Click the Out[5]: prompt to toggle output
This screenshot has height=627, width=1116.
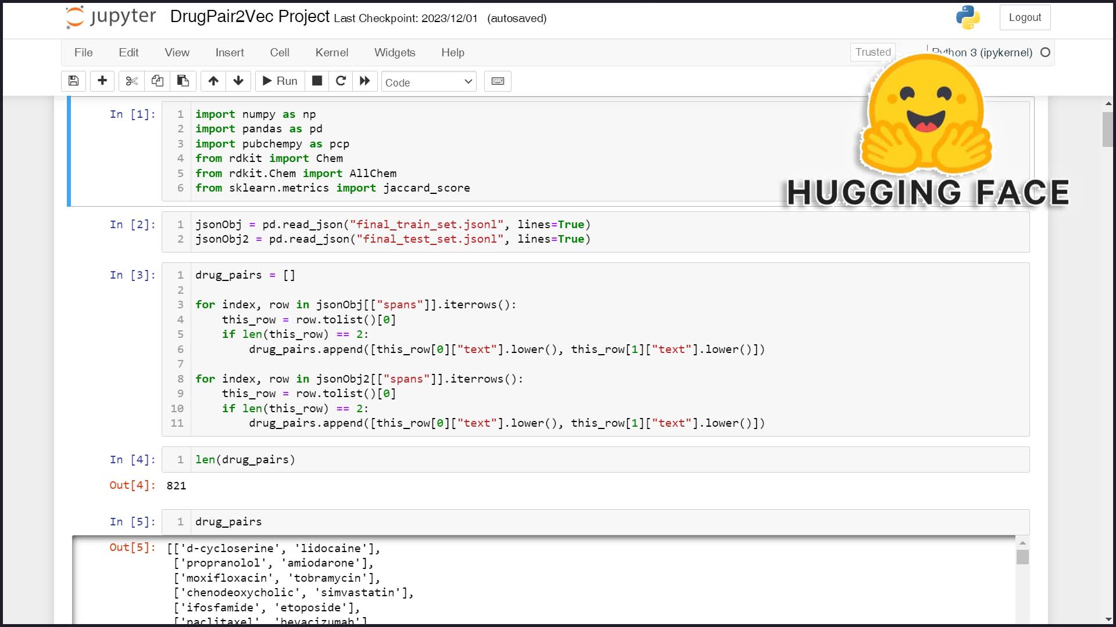coord(133,547)
